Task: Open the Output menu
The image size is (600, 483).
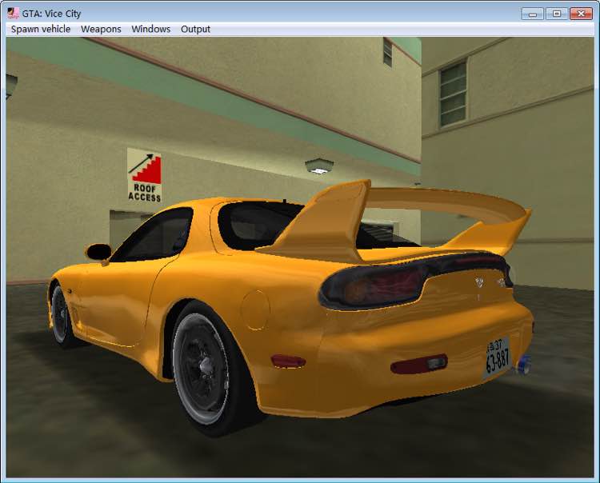Action: [x=195, y=29]
